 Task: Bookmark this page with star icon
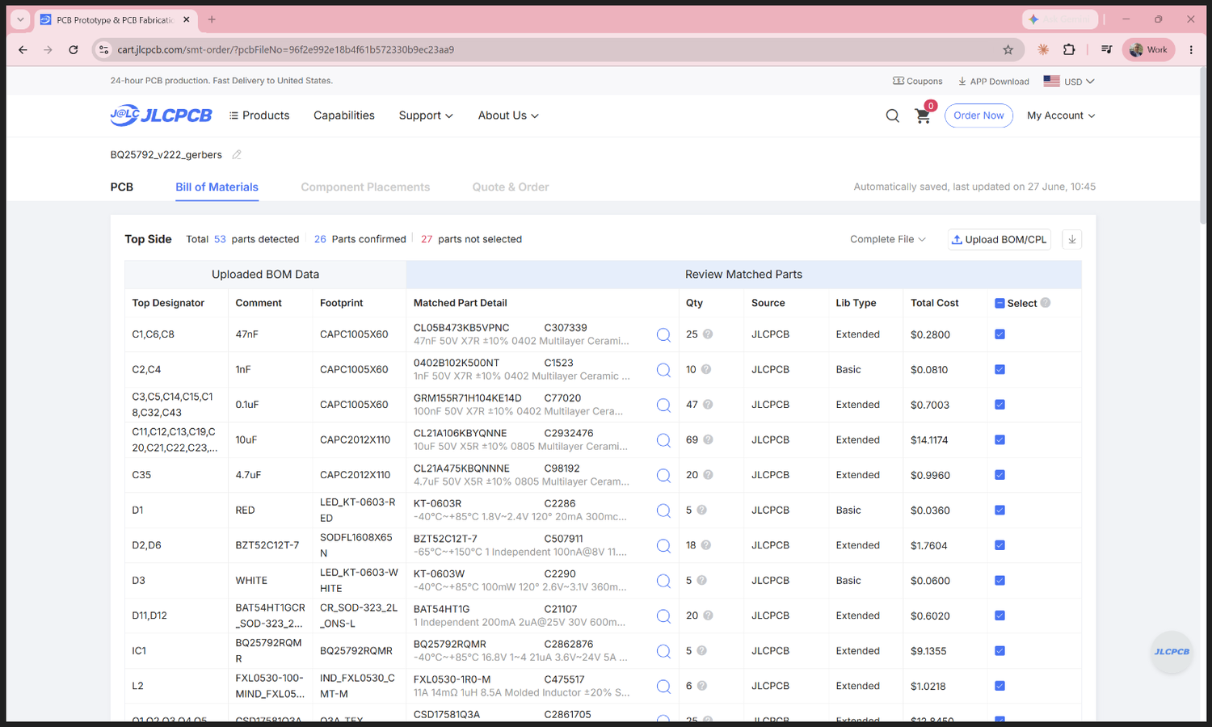pyautogui.click(x=1008, y=50)
